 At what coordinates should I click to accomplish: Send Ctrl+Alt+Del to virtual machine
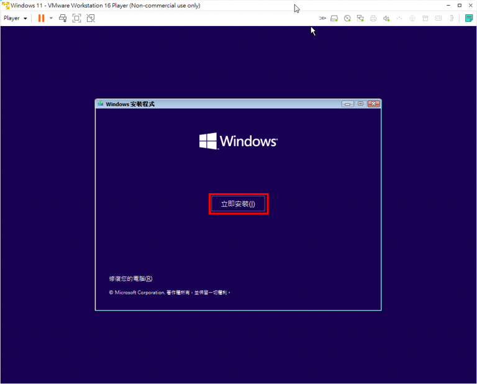point(63,18)
